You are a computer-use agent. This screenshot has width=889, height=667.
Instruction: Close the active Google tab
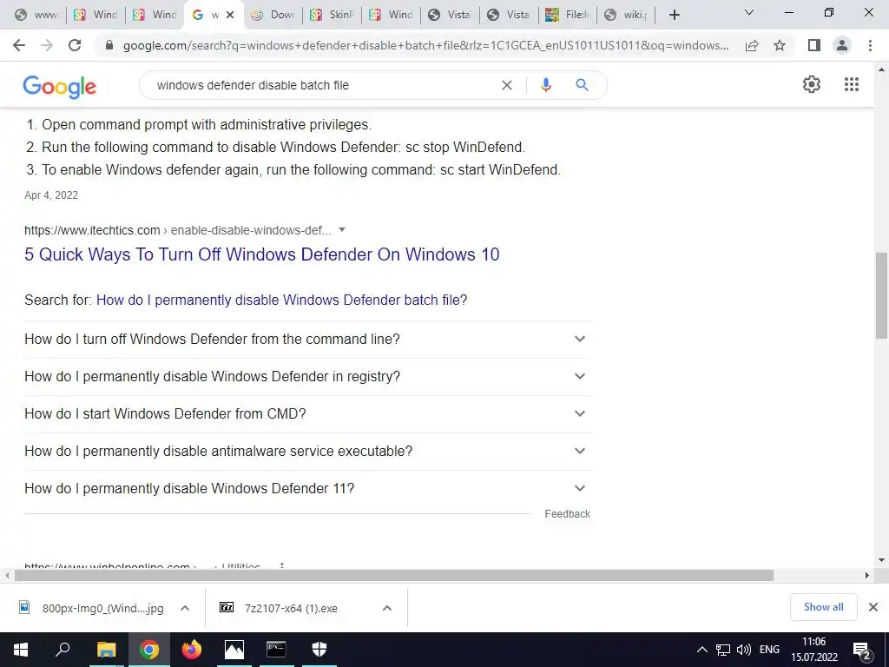tap(230, 15)
